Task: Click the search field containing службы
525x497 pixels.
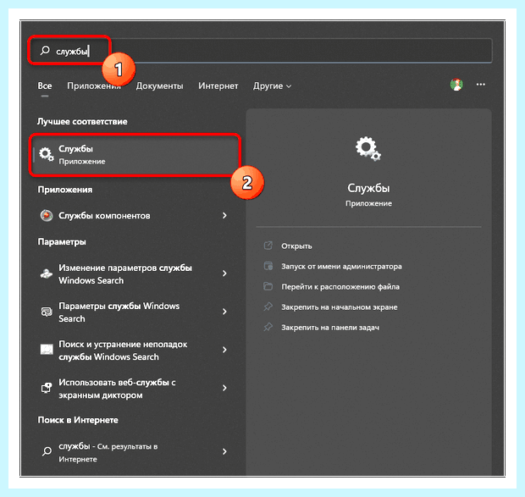Action: [261, 51]
